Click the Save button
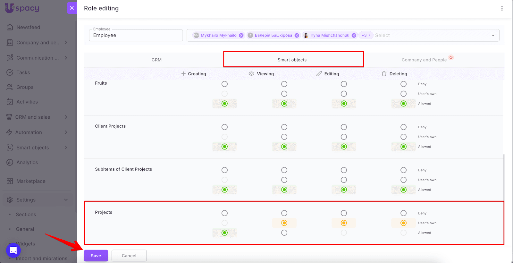Viewport: 513px width, 263px height. pyautogui.click(x=96, y=256)
